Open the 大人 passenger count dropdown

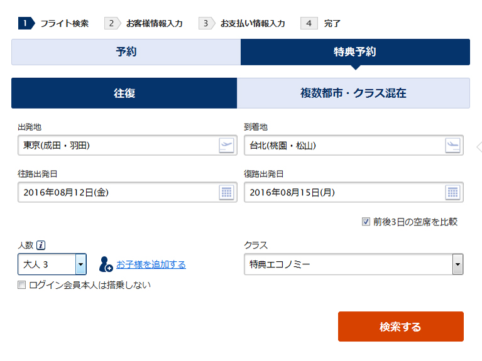coord(80,264)
